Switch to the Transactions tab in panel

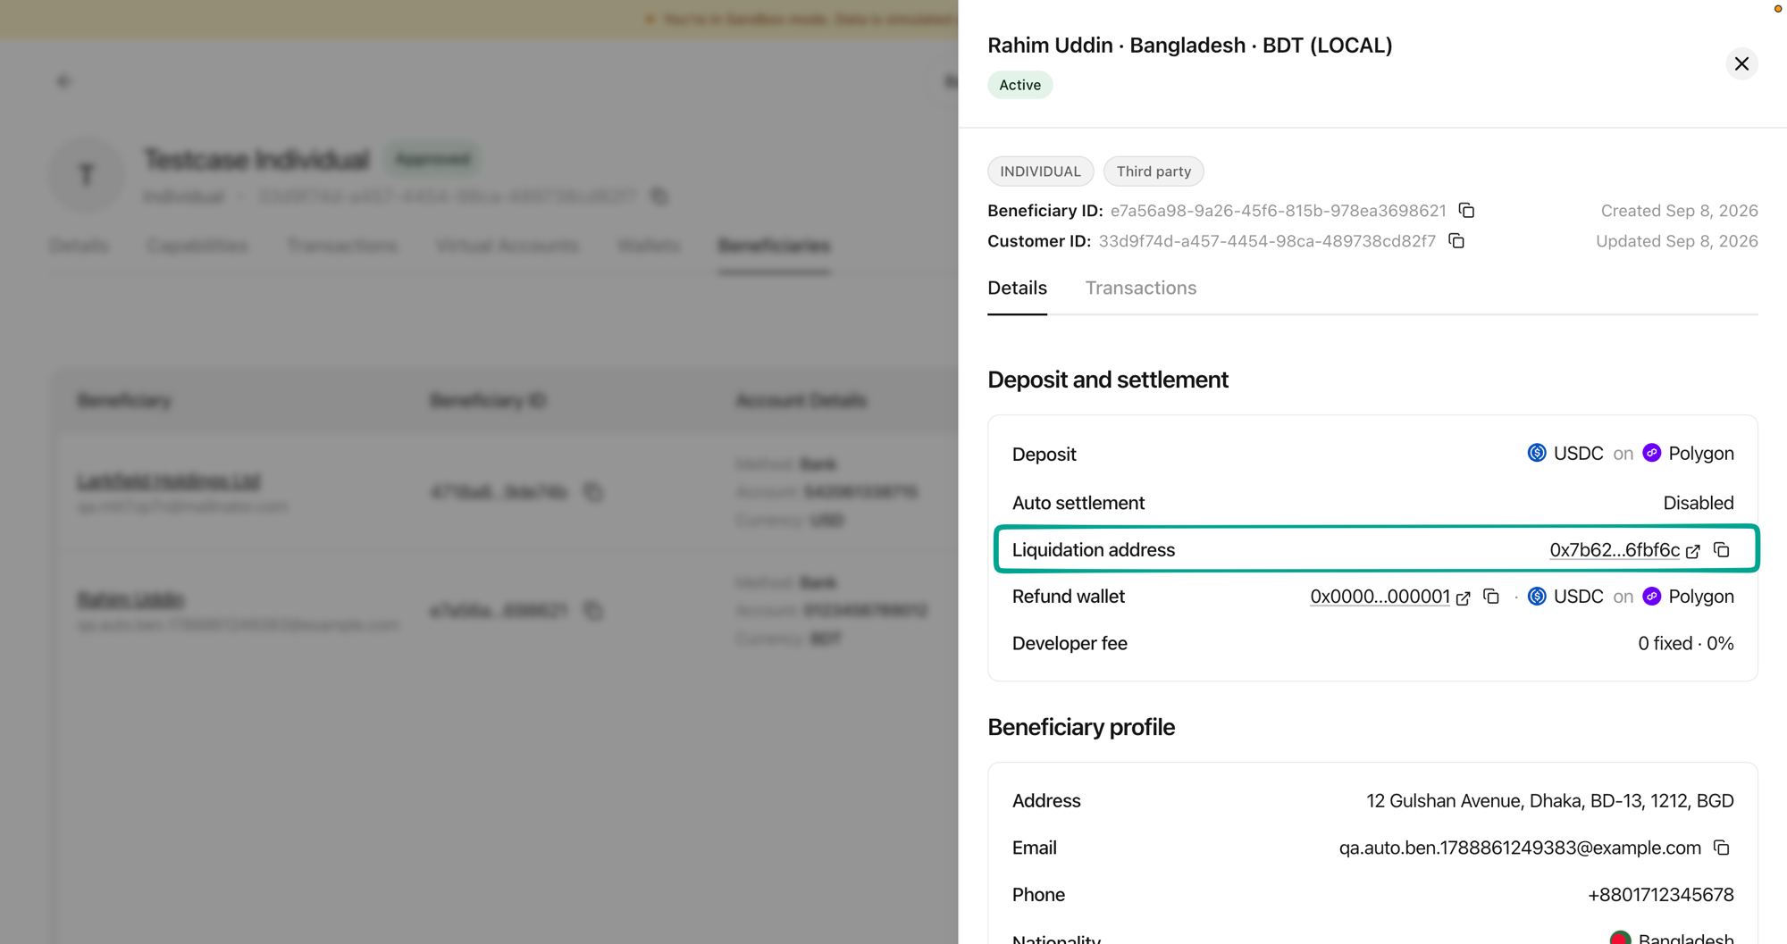[1140, 288]
